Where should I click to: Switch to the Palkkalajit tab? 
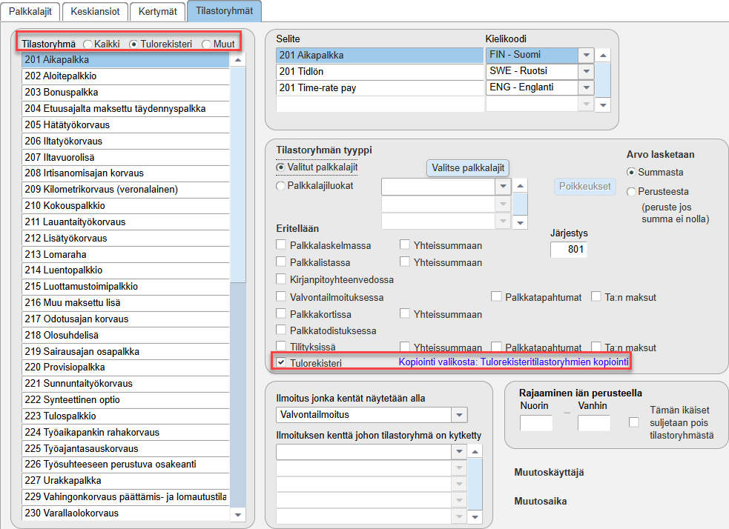point(30,12)
